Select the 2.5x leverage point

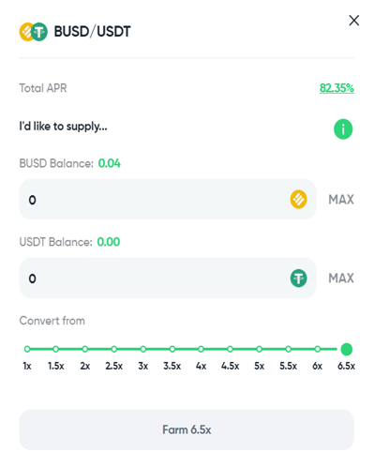114,349
